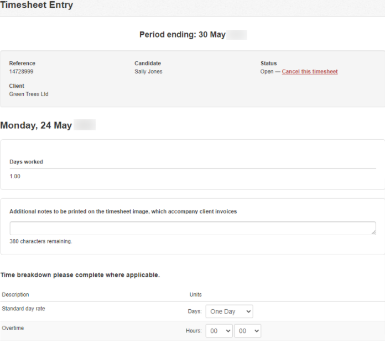Open the Days dropdown showing One Day
This screenshot has width=385, height=344.
click(x=230, y=311)
